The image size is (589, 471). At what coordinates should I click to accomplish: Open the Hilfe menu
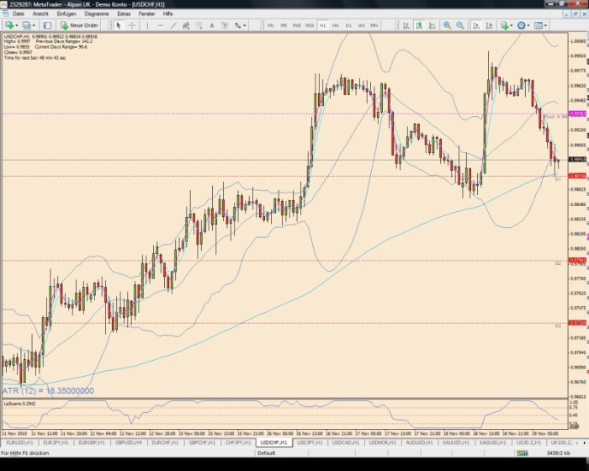point(167,13)
